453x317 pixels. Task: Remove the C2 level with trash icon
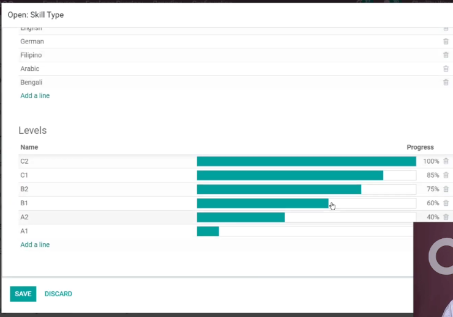[446, 161]
